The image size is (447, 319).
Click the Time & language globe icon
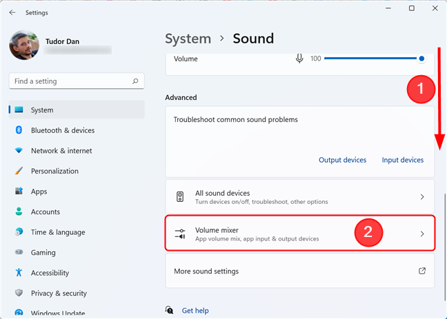19,231
